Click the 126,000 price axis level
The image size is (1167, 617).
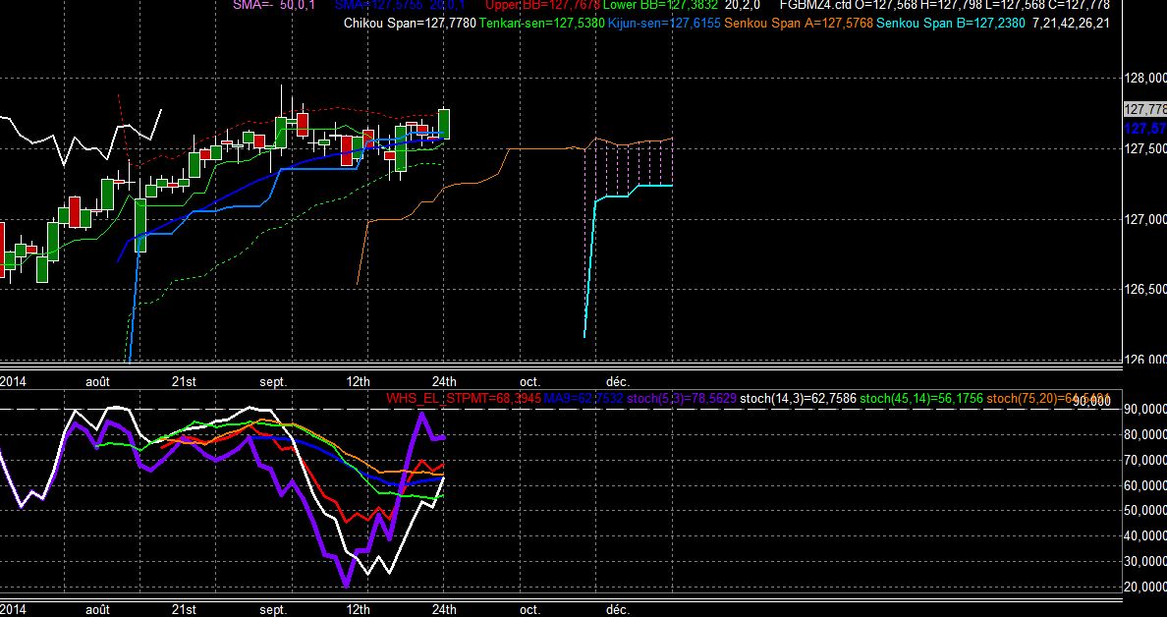1144,361
